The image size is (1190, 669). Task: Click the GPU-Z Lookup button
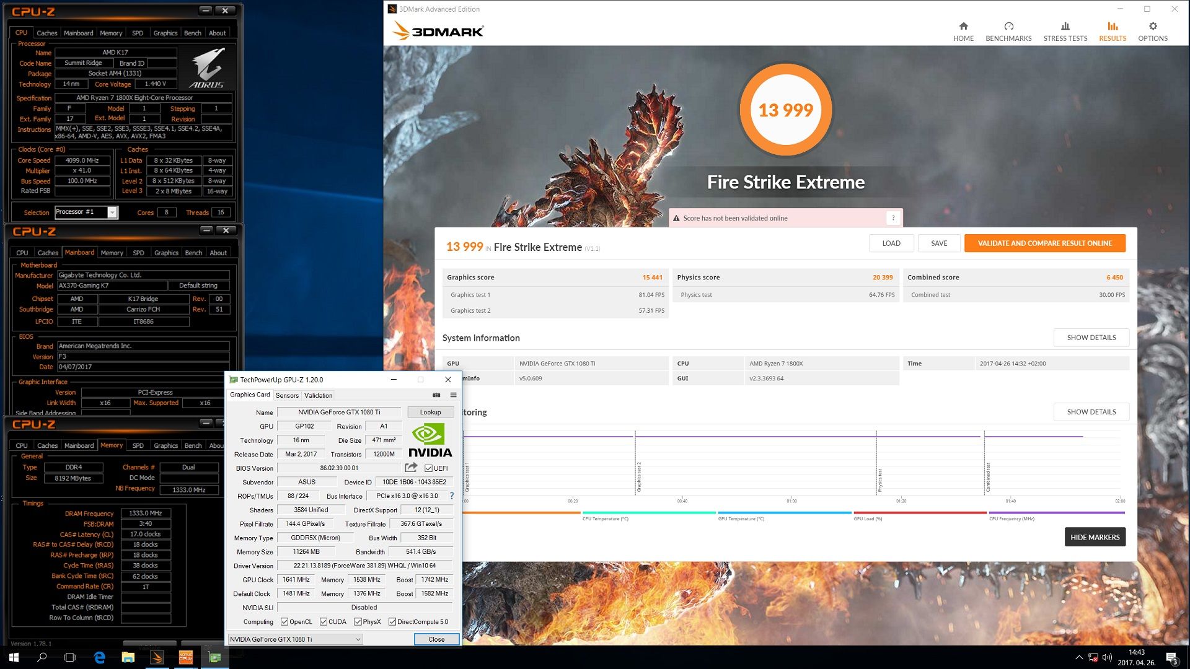pos(430,412)
